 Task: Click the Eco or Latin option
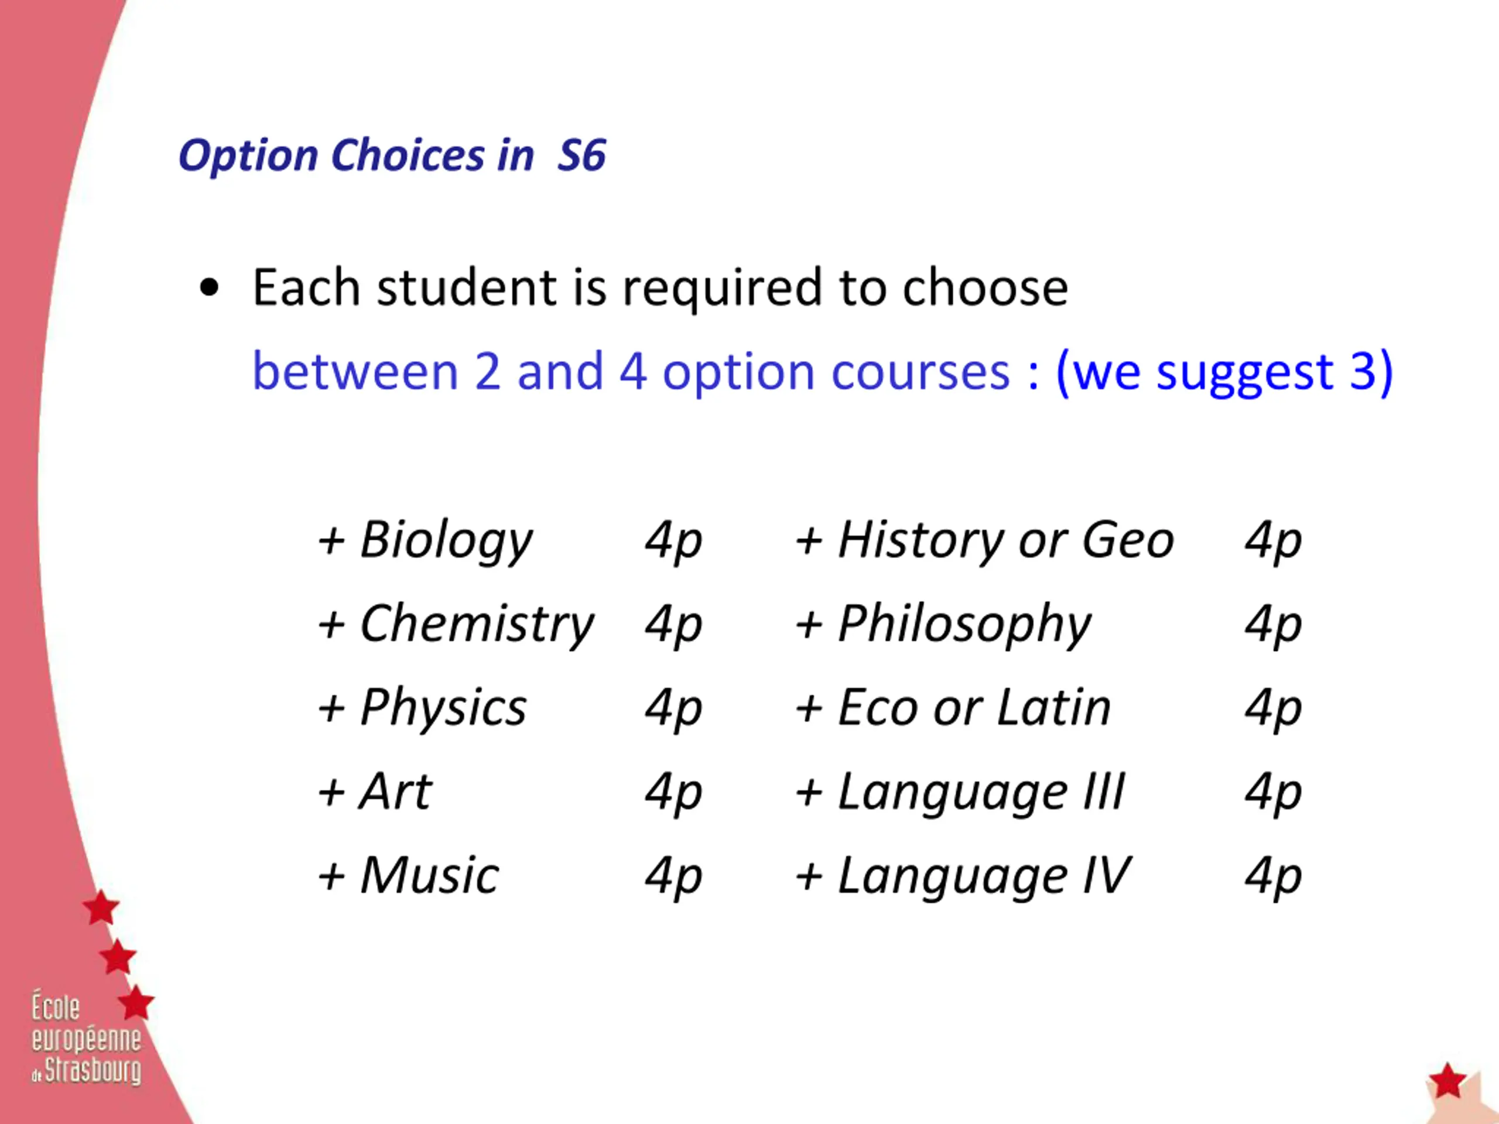[x=953, y=708]
